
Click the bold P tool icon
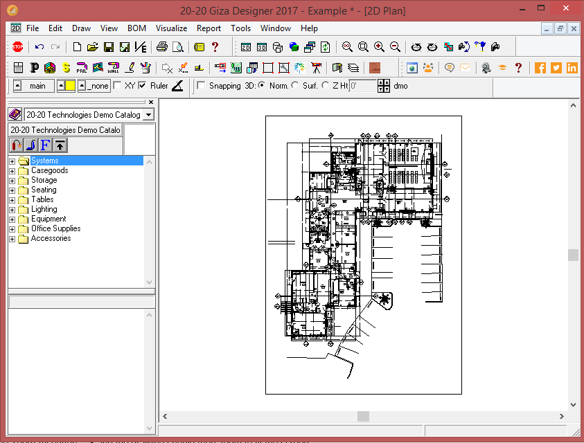[x=34, y=68]
